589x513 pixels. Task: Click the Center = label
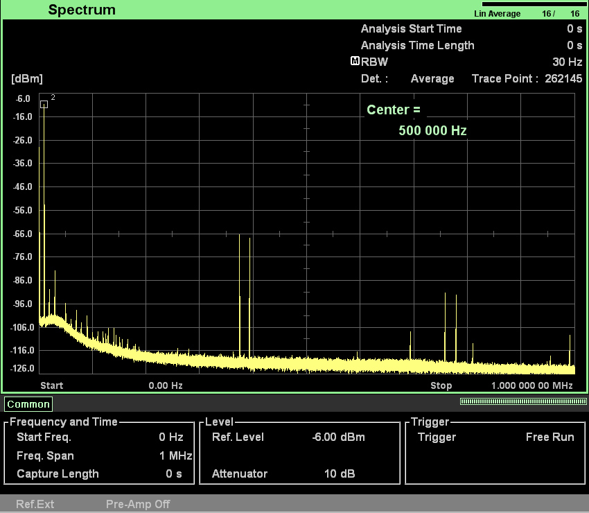tap(394, 110)
